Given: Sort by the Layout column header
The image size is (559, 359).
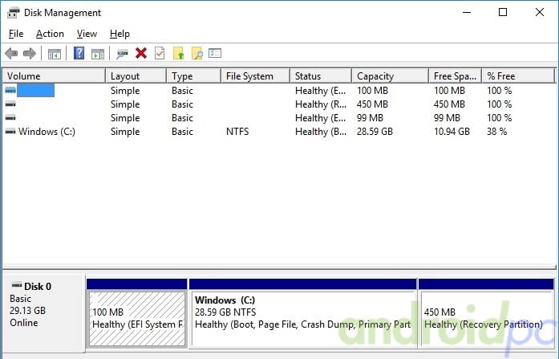Looking at the screenshot, I should click(x=136, y=76).
